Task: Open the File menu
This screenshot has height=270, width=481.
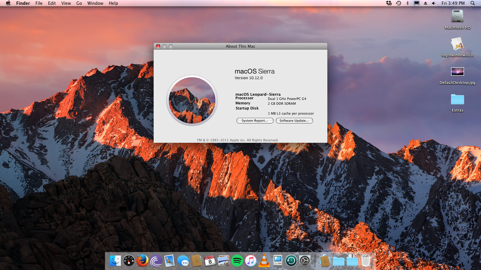Action: (39, 3)
